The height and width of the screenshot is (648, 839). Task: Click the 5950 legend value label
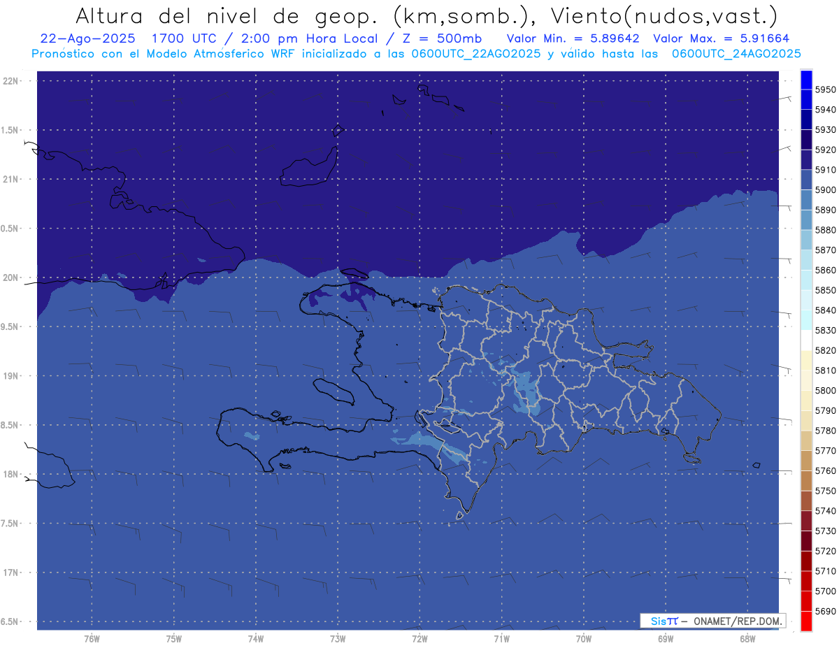coord(825,90)
